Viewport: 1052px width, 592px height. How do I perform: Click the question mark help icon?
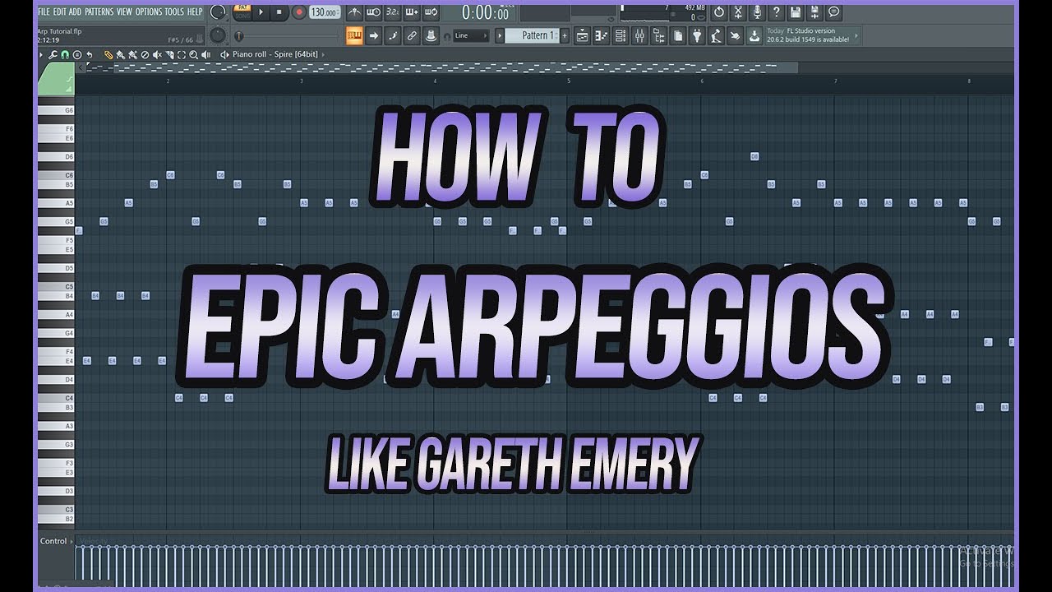point(777,12)
